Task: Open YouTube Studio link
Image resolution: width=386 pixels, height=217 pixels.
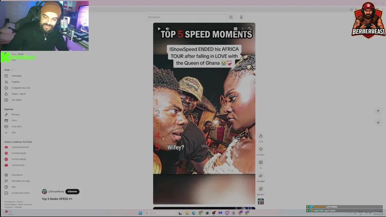Action: coord(19,153)
